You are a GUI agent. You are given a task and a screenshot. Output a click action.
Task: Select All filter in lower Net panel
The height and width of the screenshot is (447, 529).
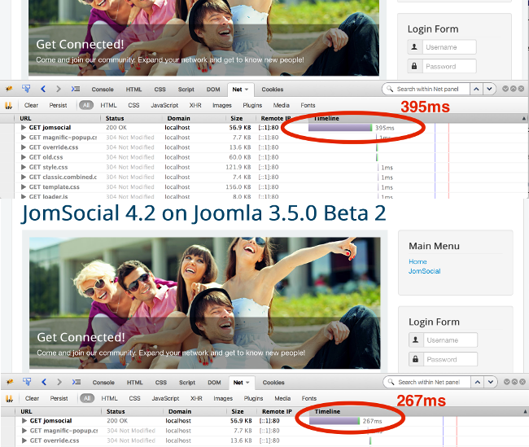pyautogui.click(x=87, y=398)
